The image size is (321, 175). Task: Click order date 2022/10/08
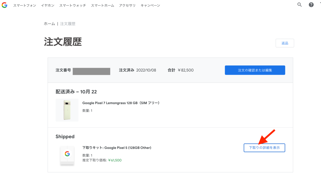coord(146,70)
